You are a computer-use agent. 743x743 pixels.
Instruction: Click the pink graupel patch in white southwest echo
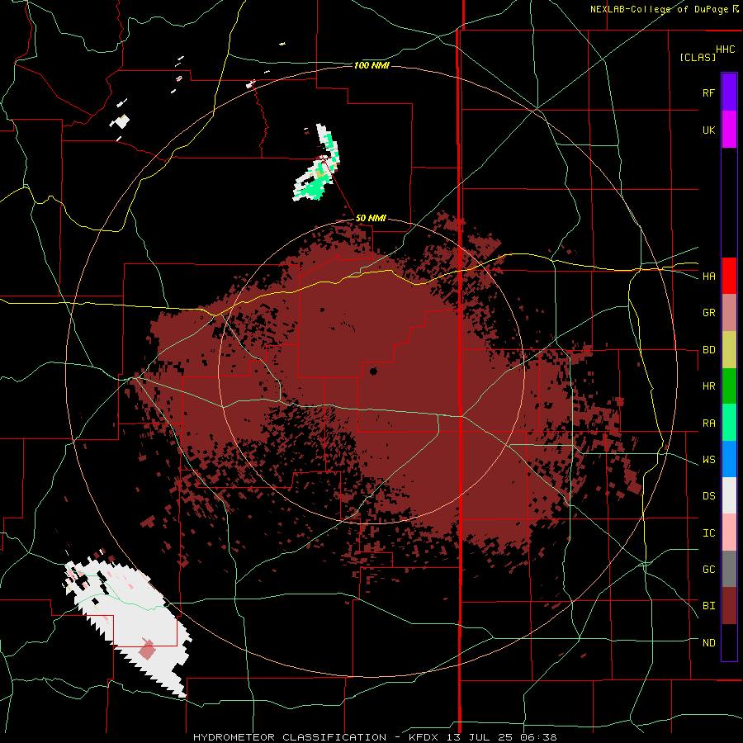[x=148, y=649]
